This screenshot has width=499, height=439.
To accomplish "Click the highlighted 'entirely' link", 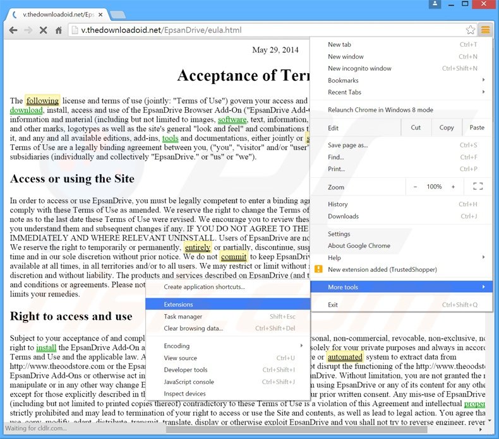I will pos(198,247).
